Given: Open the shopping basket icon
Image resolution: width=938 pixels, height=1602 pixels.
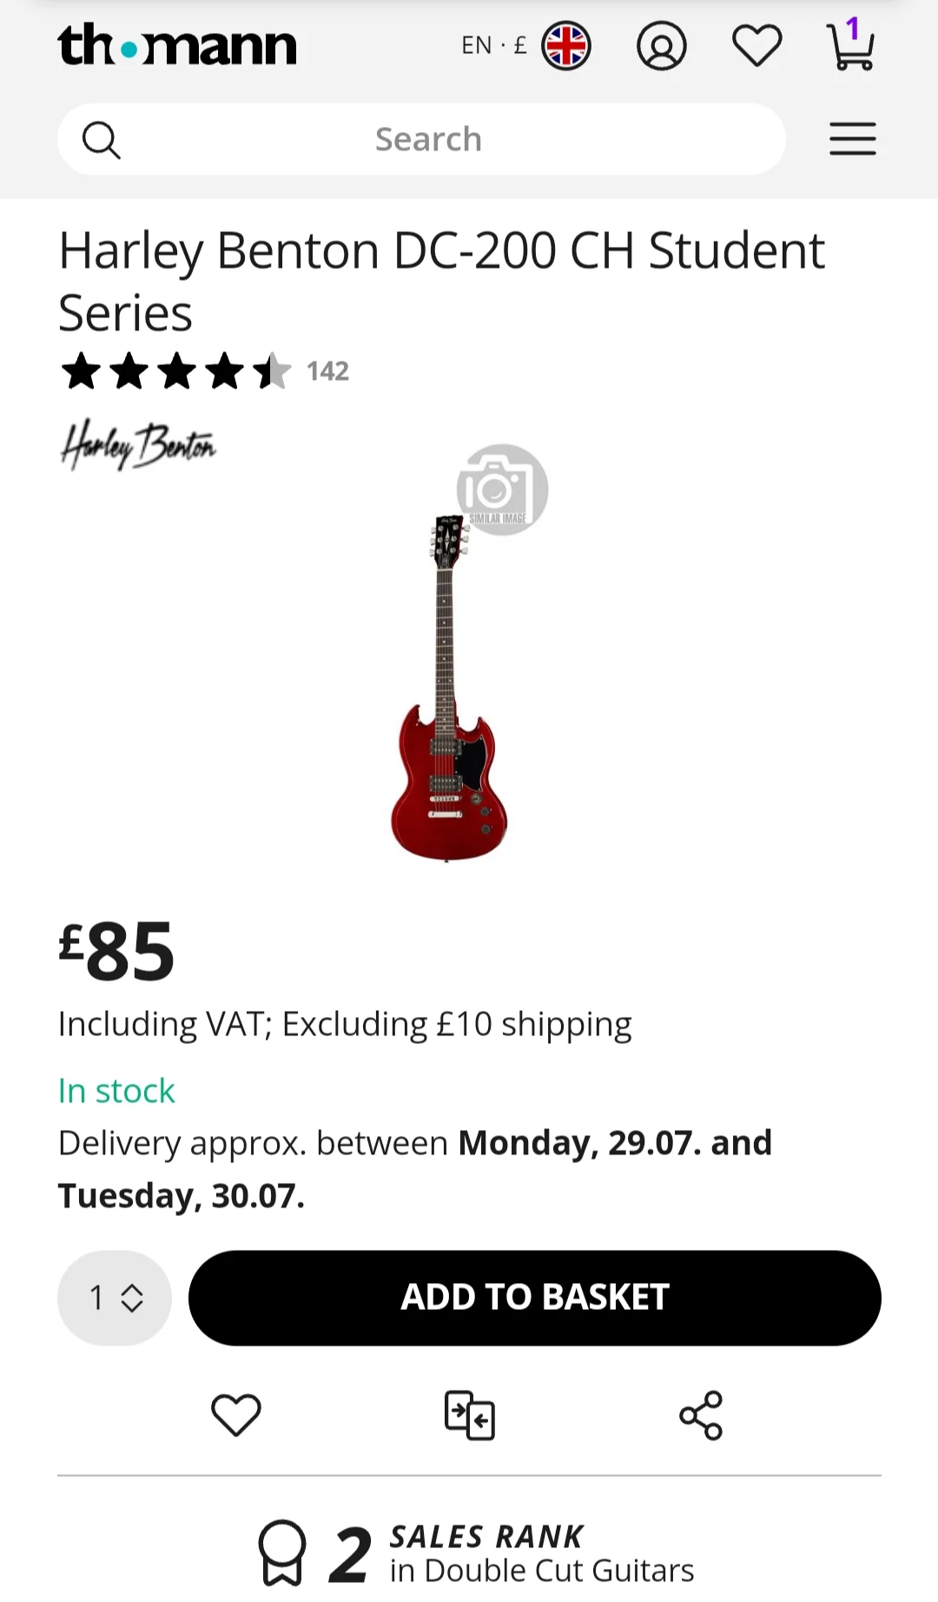Looking at the screenshot, I should [x=851, y=46].
